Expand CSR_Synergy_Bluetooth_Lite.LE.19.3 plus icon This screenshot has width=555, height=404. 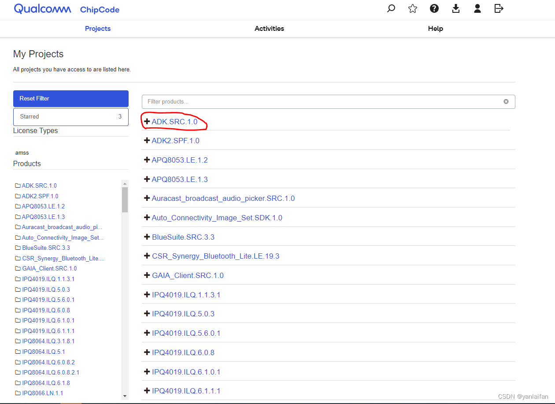pyautogui.click(x=147, y=256)
